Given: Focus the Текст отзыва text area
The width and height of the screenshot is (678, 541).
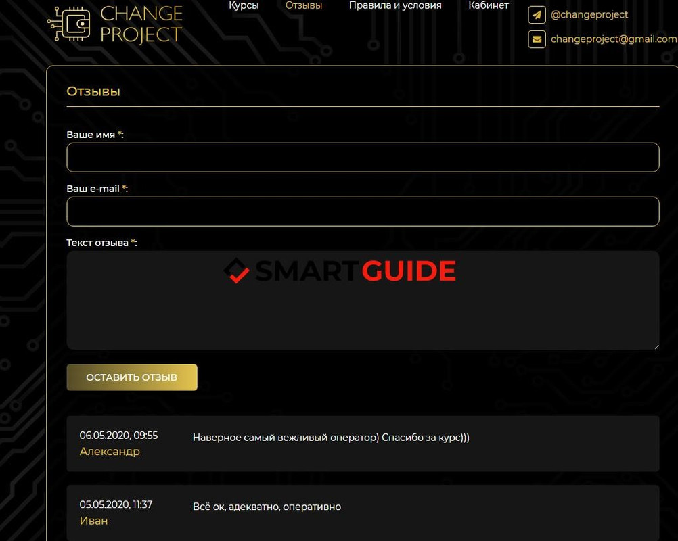Looking at the screenshot, I should click(x=363, y=300).
